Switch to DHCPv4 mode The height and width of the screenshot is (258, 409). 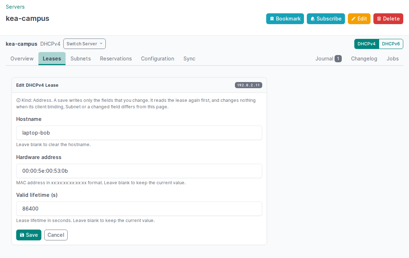pyautogui.click(x=367, y=44)
